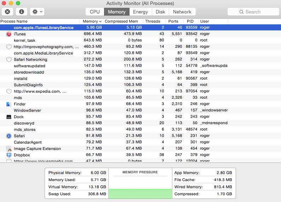Select the Memory tab

pyautogui.click(x=117, y=12)
